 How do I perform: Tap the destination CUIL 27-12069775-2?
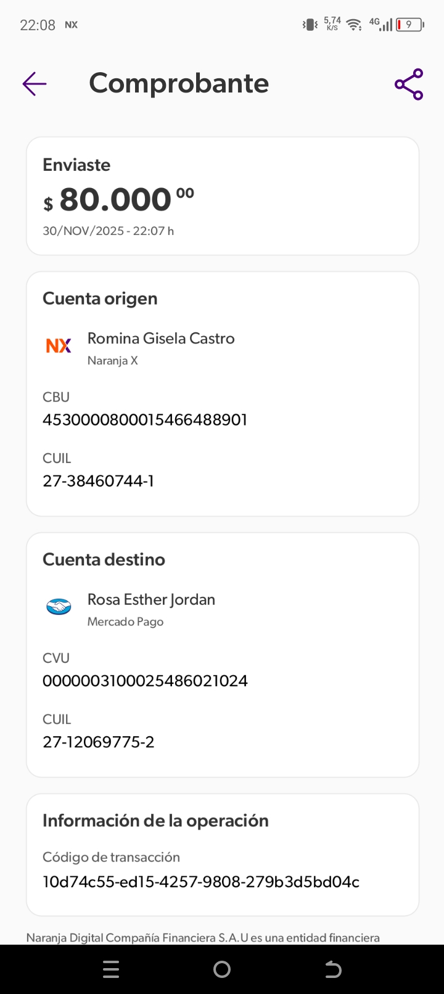[99, 742]
